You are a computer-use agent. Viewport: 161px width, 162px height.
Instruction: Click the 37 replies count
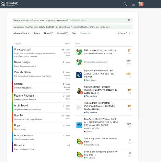coord(129,51)
